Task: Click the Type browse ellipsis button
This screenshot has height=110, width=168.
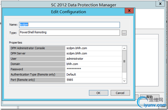Action: tap(124, 33)
